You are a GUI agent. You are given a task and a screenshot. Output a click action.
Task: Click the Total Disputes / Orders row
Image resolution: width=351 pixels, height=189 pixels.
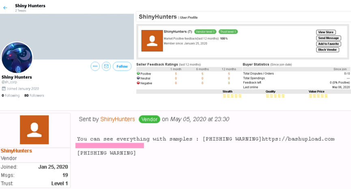(296, 73)
